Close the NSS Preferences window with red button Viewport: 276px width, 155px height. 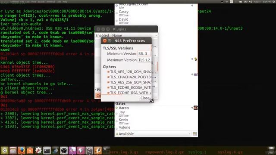pos(105,41)
